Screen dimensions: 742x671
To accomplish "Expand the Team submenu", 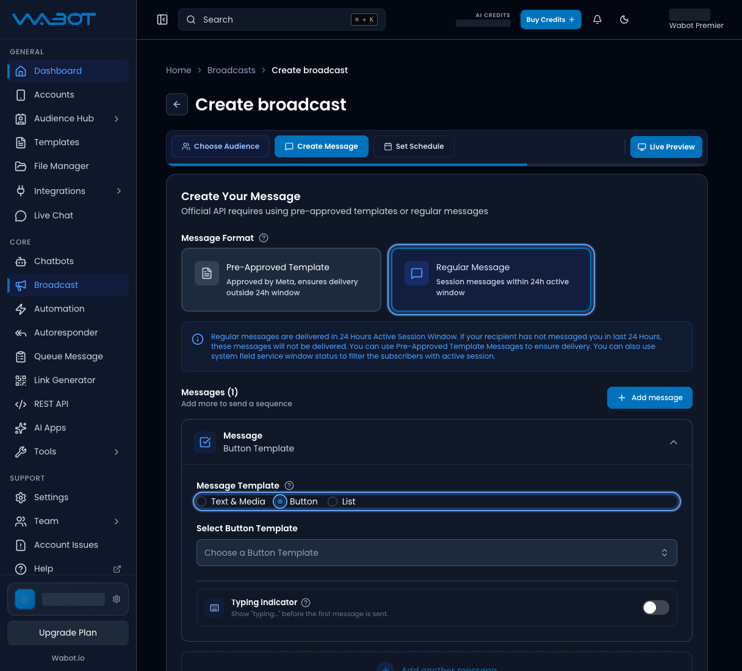I will click(x=117, y=521).
